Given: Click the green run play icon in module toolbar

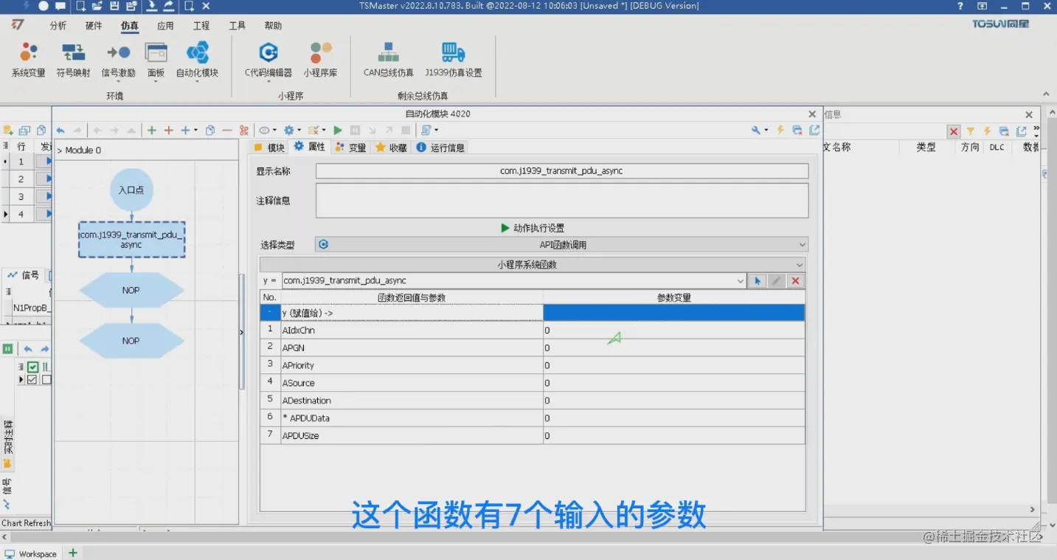Looking at the screenshot, I should [x=338, y=130].
